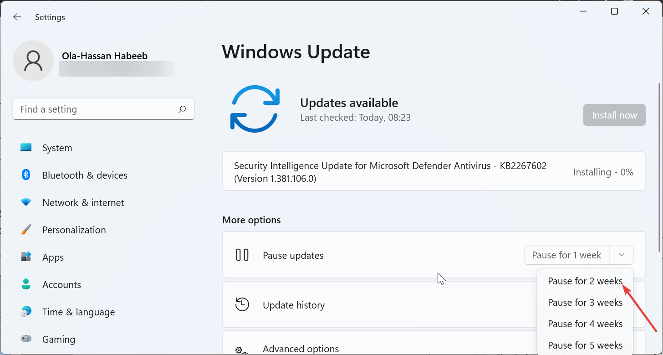
Task: Click the Advanced options gear icon
Action: (242, 350)
